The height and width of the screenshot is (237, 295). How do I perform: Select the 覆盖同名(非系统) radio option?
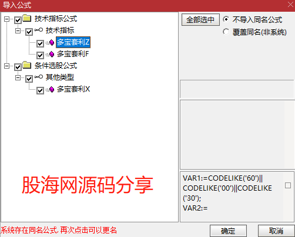pos(226,32)
